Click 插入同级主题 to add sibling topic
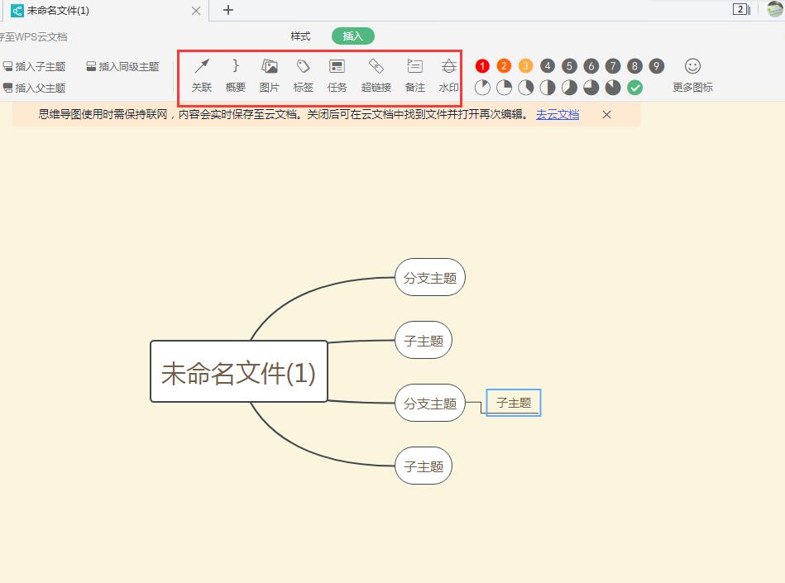Screen dimensions: 785x583 pos(122,66)
